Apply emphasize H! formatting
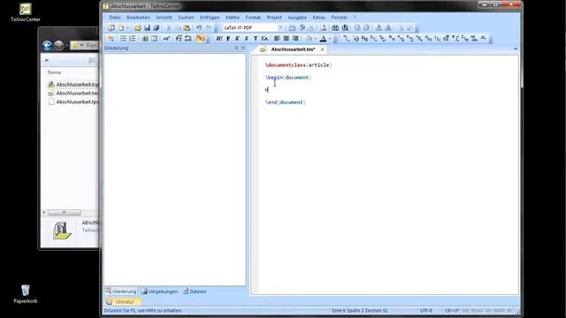The width and height of the screenshot is (566, 318). 218,38
